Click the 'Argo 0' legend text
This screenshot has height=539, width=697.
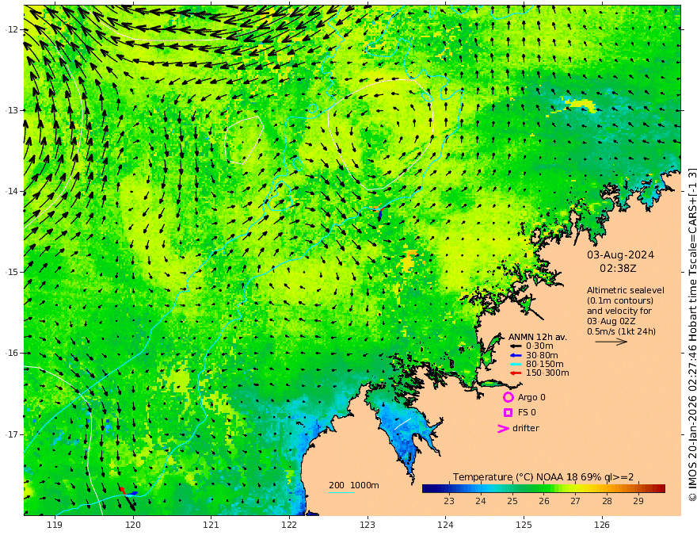(x=531, y=397)
